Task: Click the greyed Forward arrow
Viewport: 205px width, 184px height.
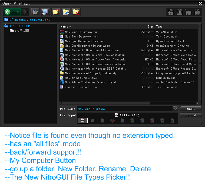Action: click(25, 12)
